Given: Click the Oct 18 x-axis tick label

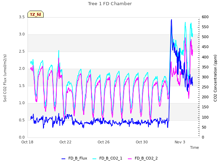Looking at the screenshot, I should click(27, 142).
